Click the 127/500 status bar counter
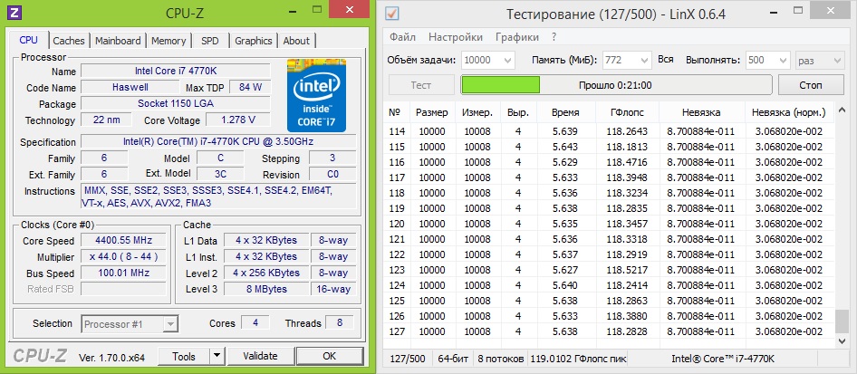The height and width of the screenshot is (374, 857). point(407,360)
